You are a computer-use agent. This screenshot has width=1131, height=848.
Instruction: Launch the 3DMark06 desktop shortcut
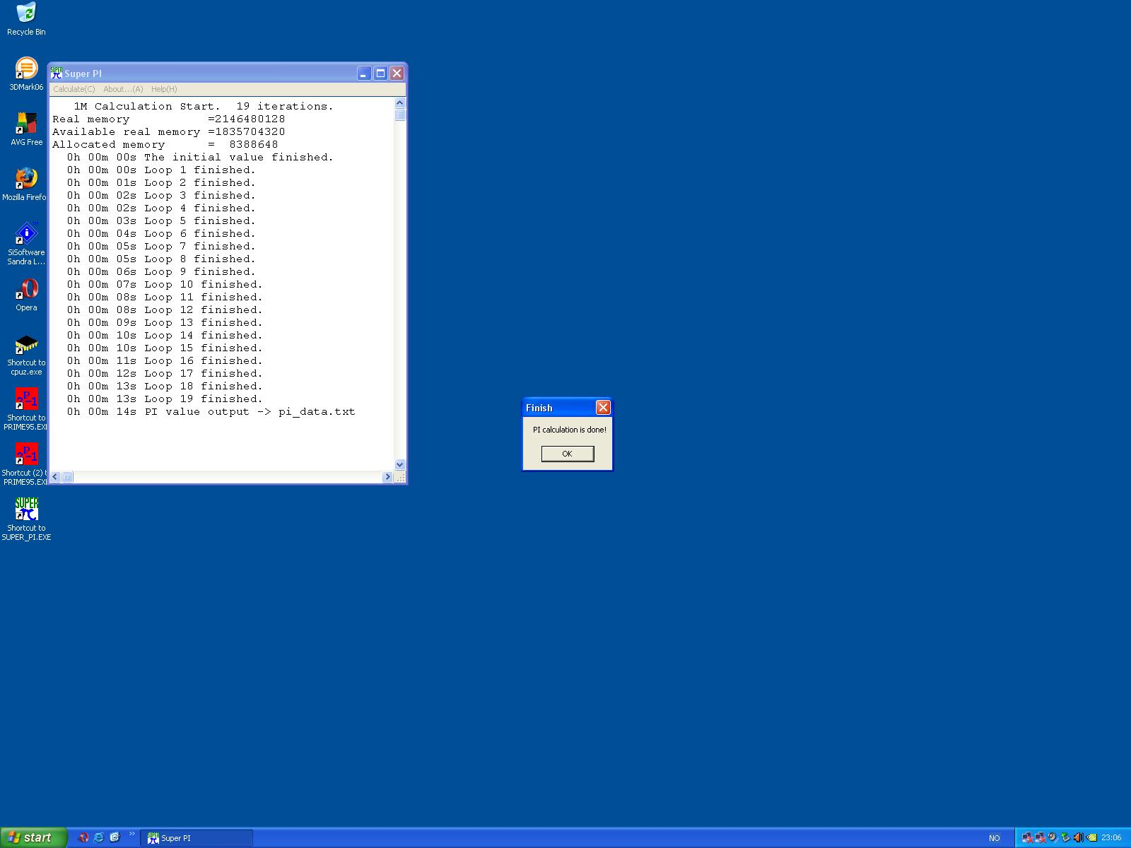26,74
